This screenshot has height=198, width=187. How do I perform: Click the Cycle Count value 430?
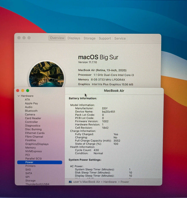tap(96, 150)
